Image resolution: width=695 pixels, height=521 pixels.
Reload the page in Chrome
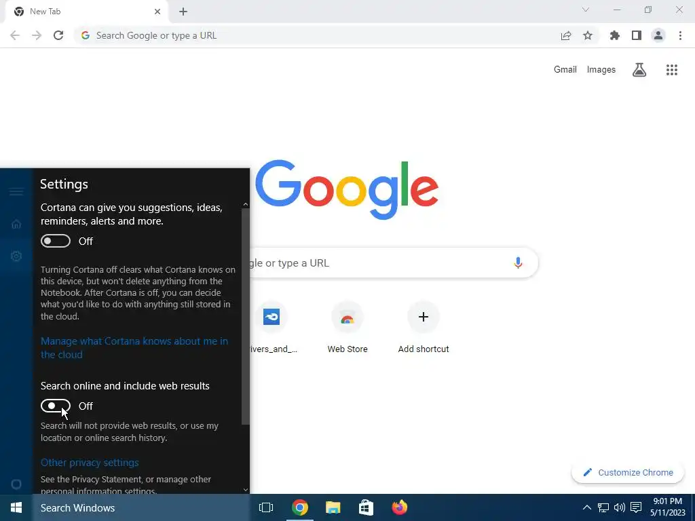tap(58, 35)
